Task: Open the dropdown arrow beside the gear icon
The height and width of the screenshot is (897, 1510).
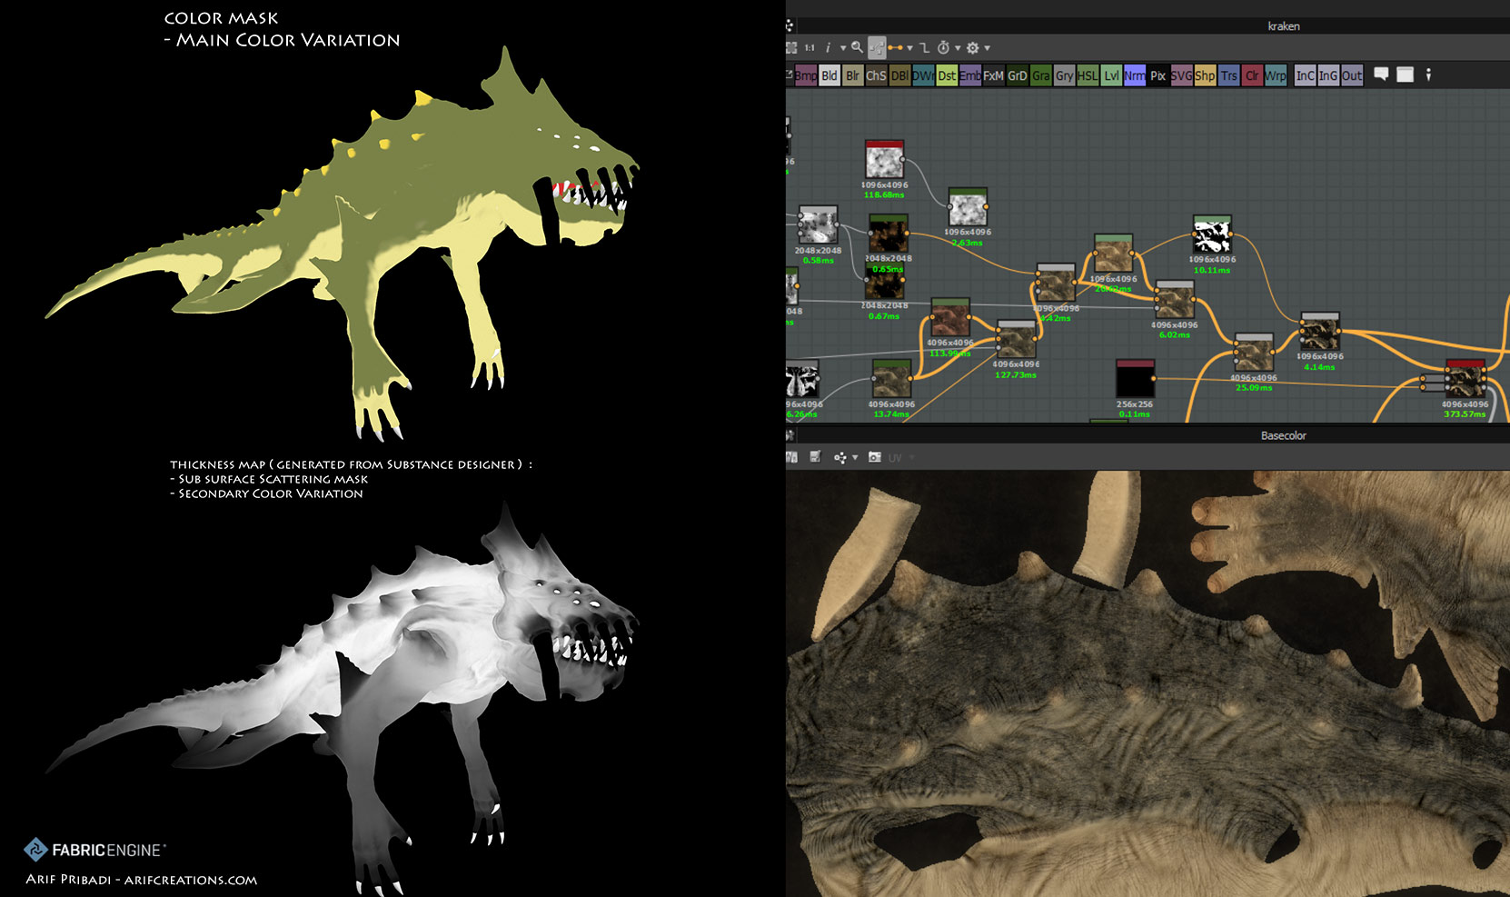Action: coord(987,48)
